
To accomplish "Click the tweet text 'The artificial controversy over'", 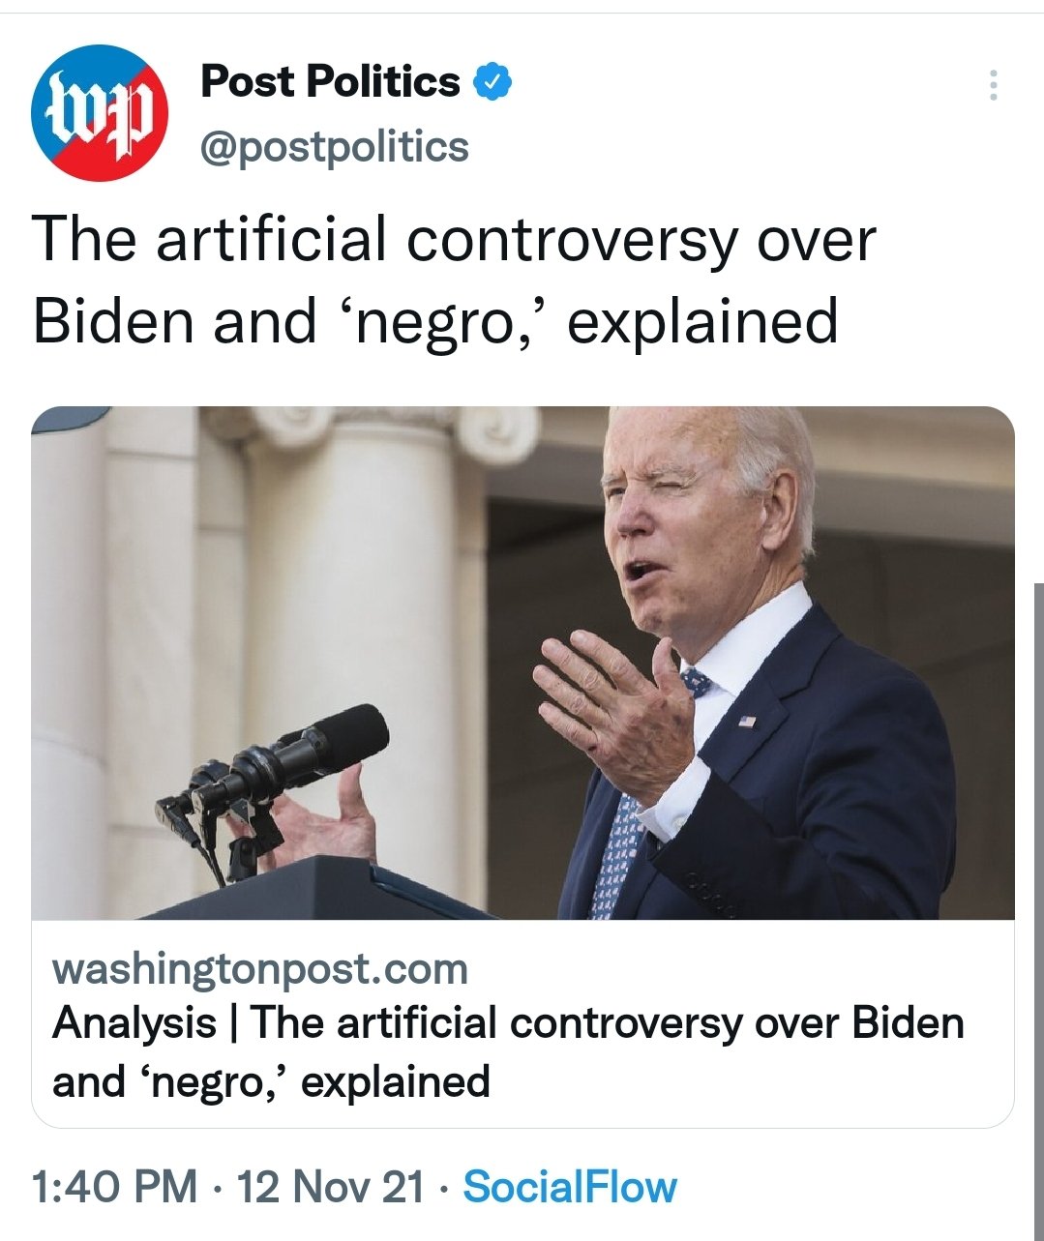I will [x=454, y=239].
